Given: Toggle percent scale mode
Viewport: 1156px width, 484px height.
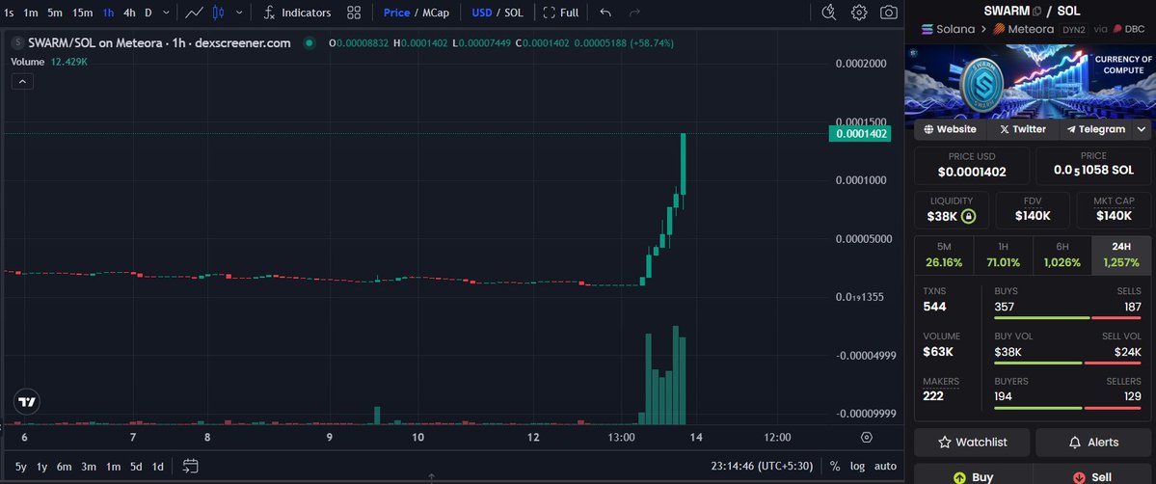Looking at the screenshot, I should pos(835,467).
